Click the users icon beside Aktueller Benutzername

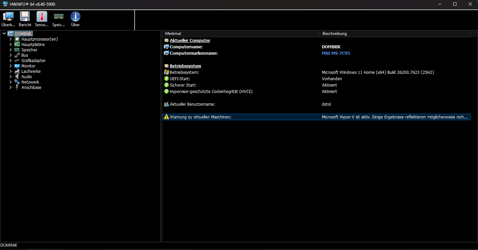point(166,104)
